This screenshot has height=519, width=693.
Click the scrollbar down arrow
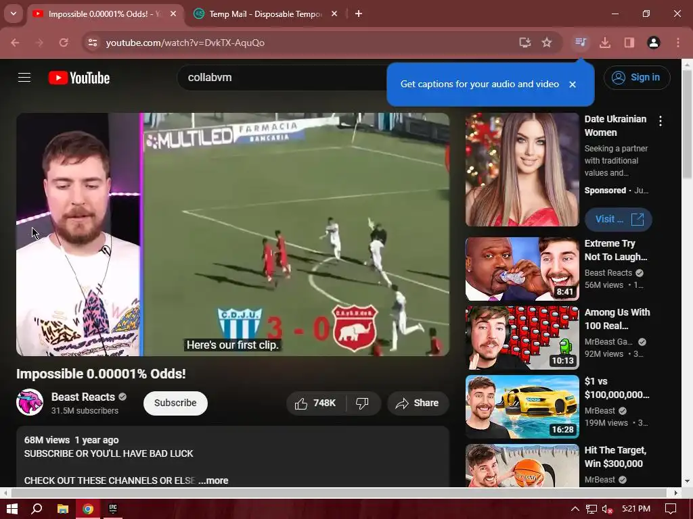pos(687,481)
